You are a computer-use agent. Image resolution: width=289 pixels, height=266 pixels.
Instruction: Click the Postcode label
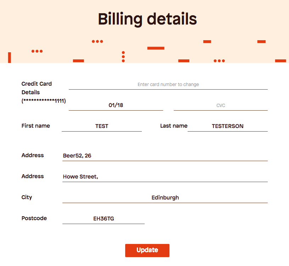pyautogui.click(x=34, y=218)
